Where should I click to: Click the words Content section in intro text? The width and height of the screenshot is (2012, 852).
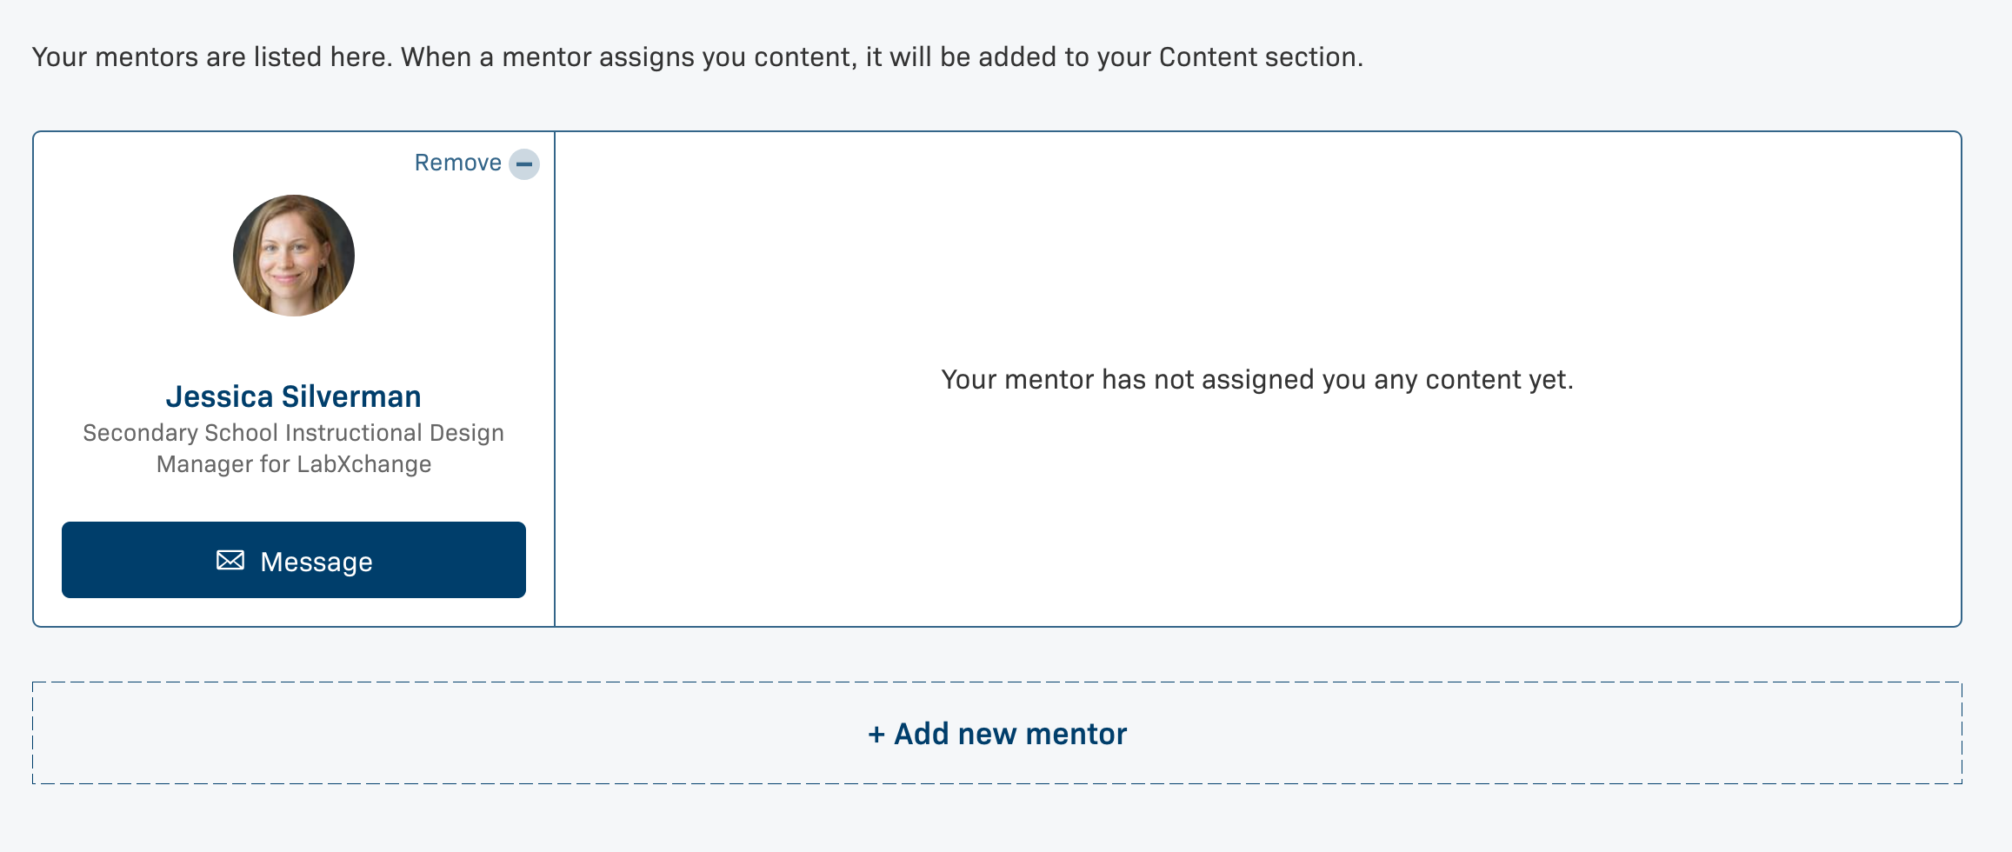coord(1259,57)
